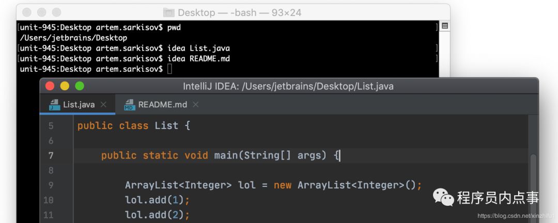
Task: Click the Java file icon on List.java tab
Action: click(55, 105)
